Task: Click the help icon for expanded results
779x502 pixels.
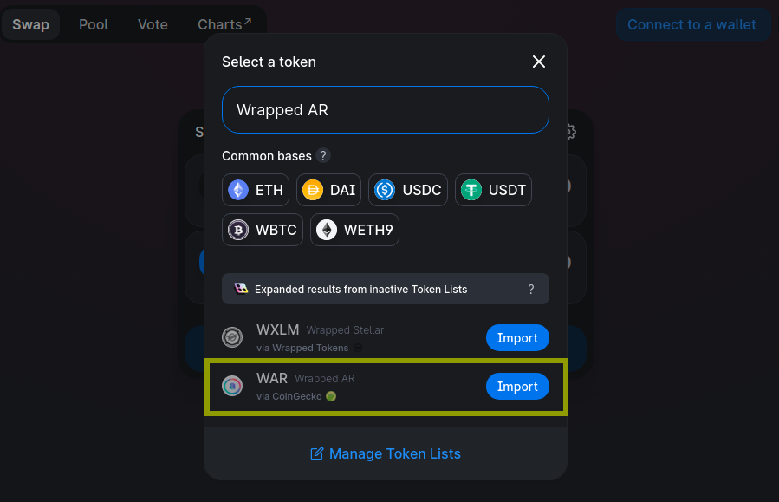Action: point(531,290)
